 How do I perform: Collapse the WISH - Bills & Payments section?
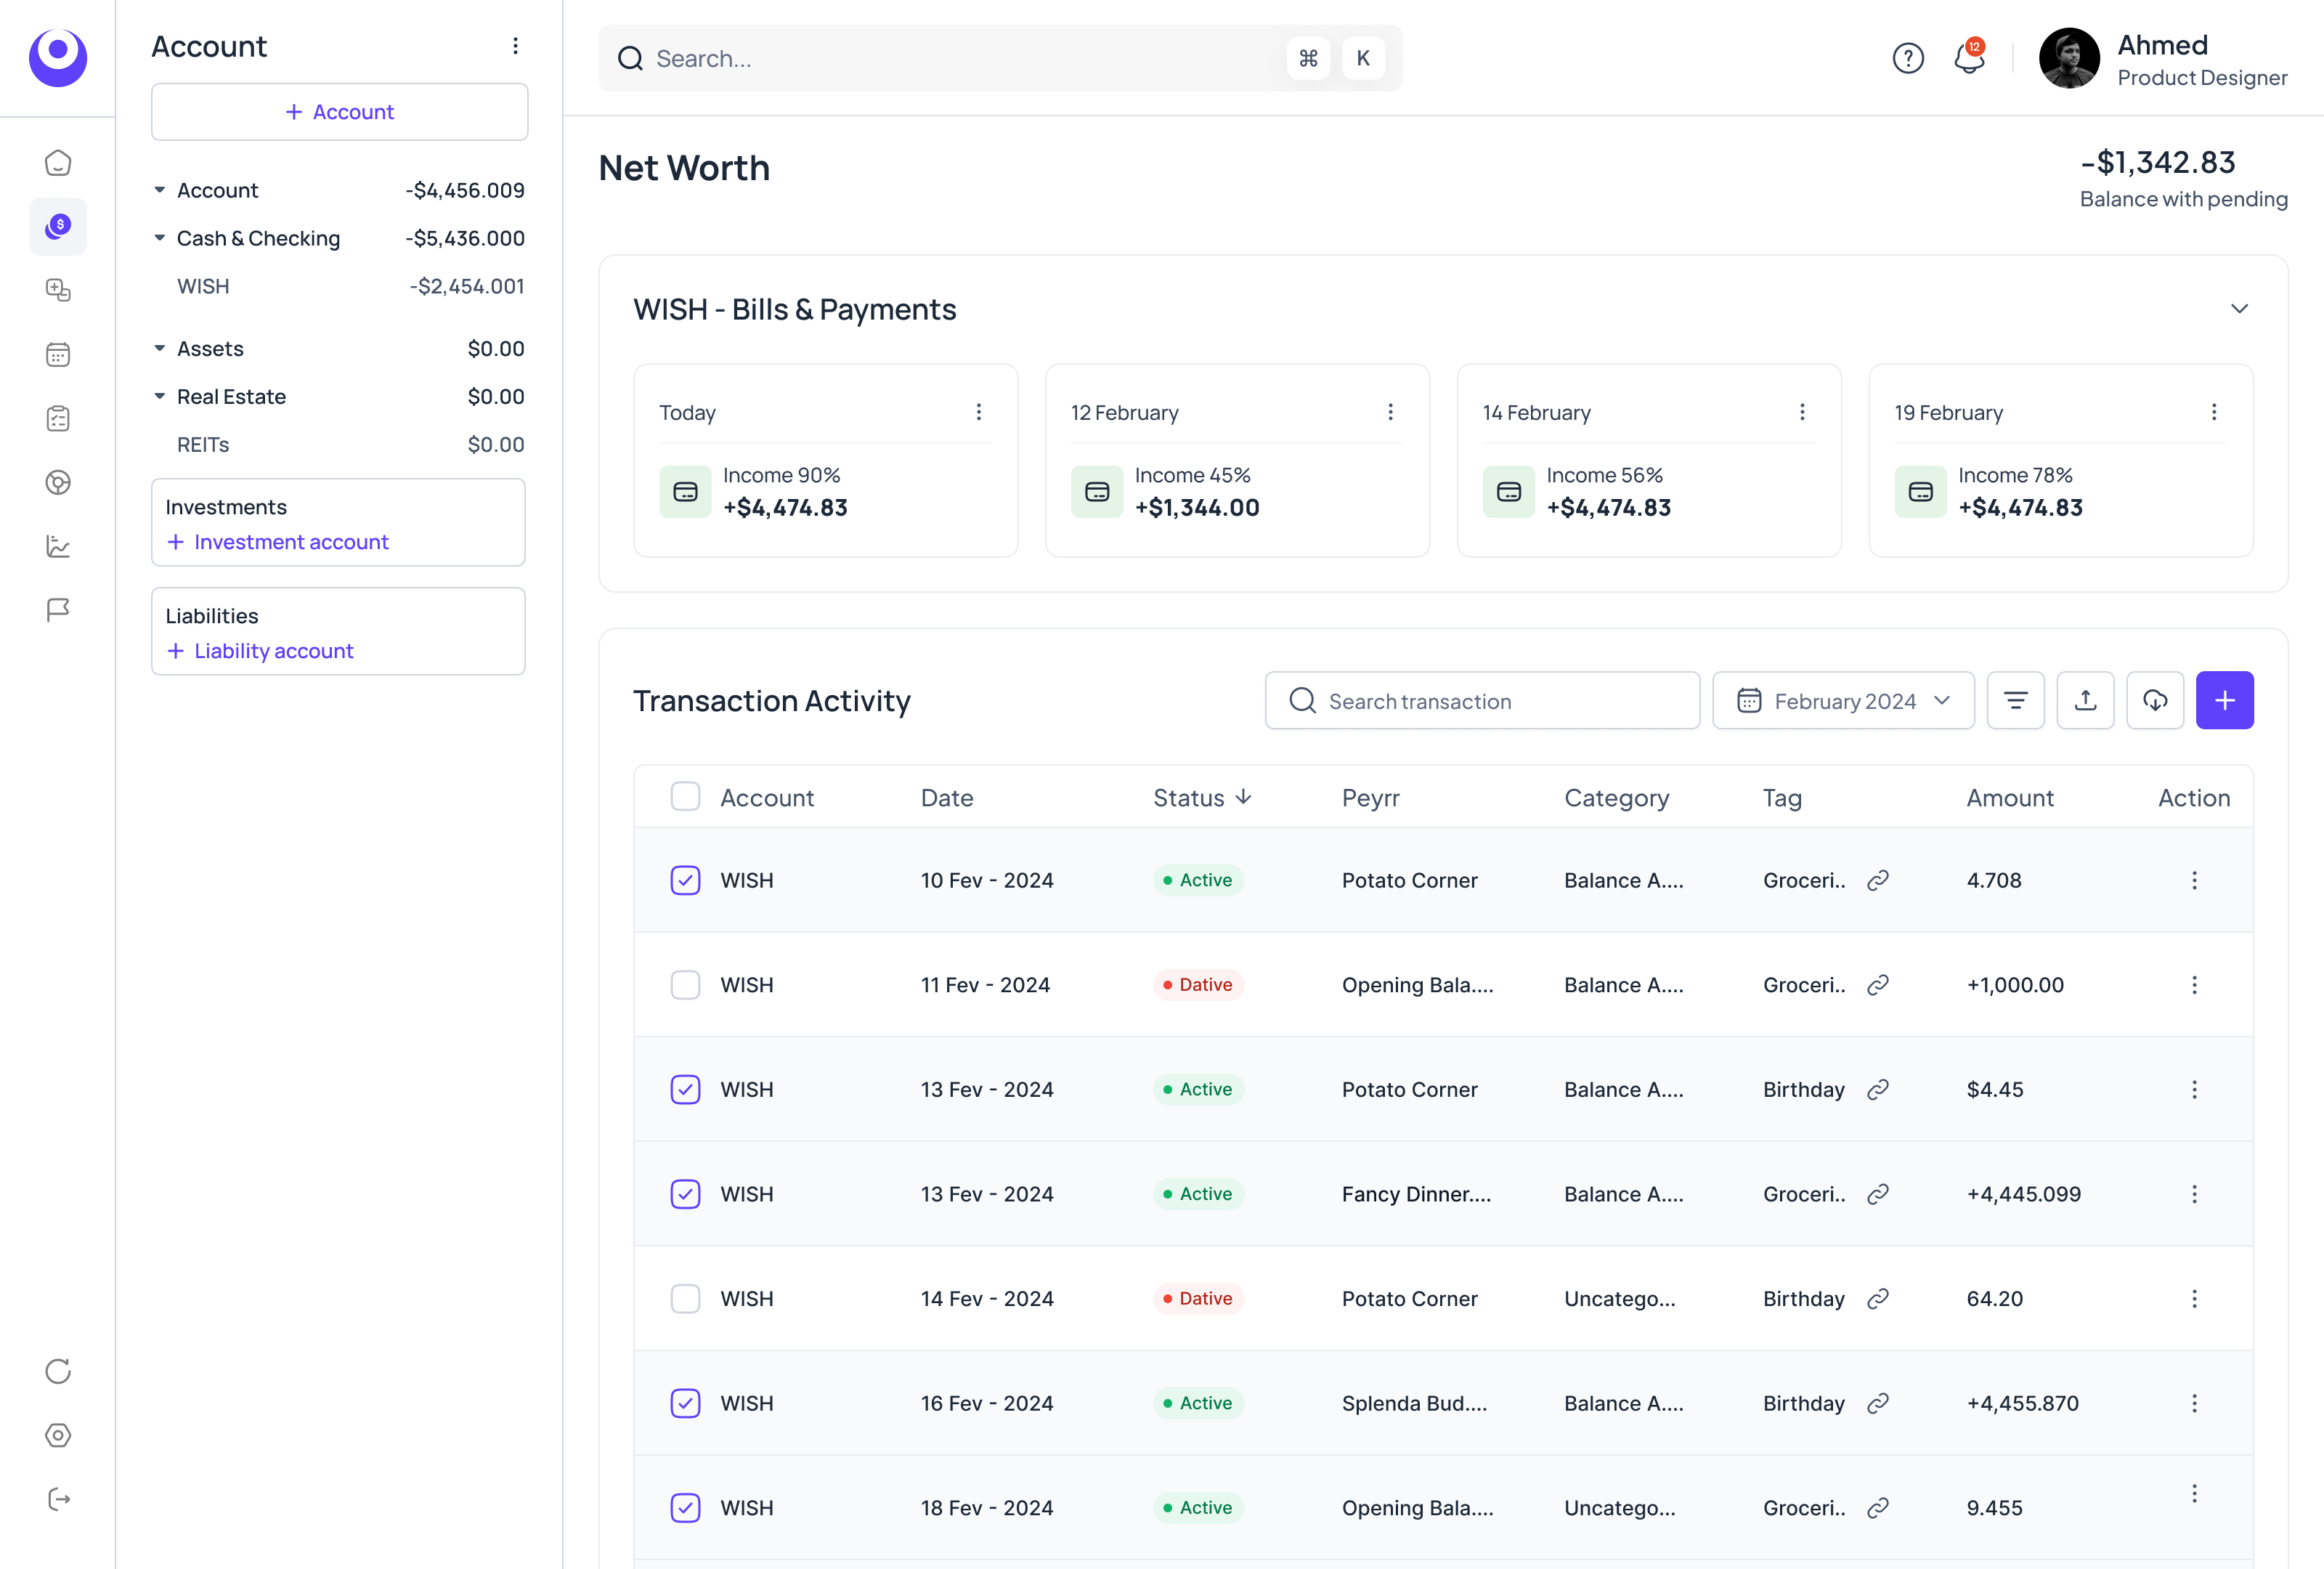pos(2240,309)
